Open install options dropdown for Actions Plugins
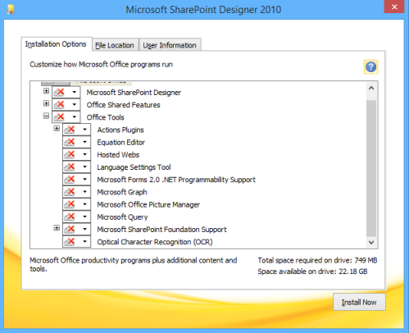The image size is (409, 333). tap(84, 130)
